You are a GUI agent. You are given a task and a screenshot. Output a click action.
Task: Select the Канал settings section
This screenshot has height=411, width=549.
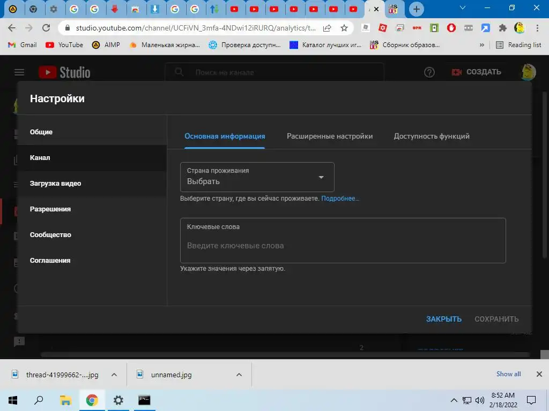click(92, 158)
